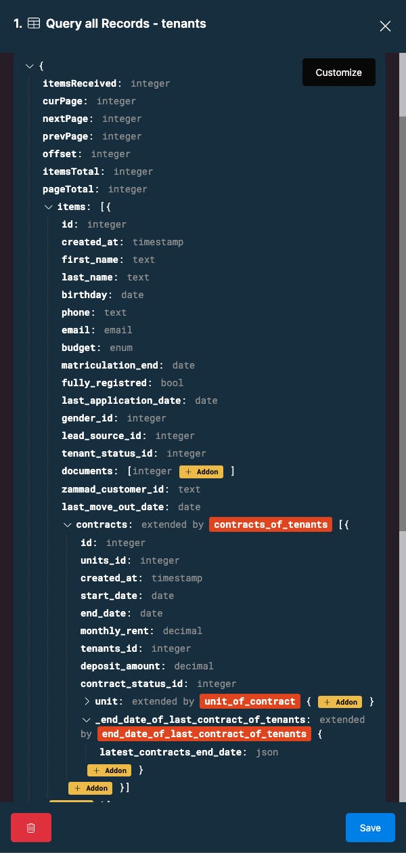Click the red trash delete icon
406x853 pixels.
[x=31, y=828]
